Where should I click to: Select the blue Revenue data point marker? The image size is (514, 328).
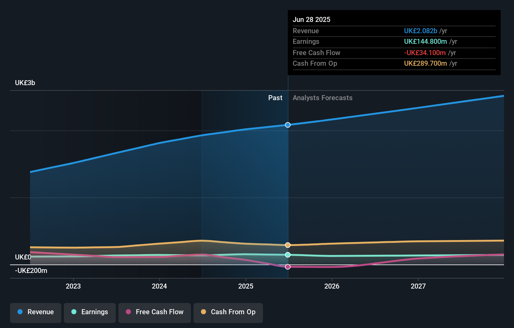click(x=287, y=125)
